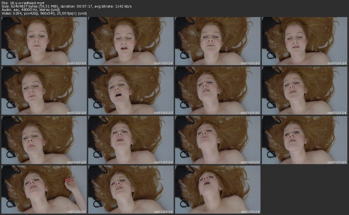
Task: Click the frame with timestamp 00:02:14
Action: (304, 41)
